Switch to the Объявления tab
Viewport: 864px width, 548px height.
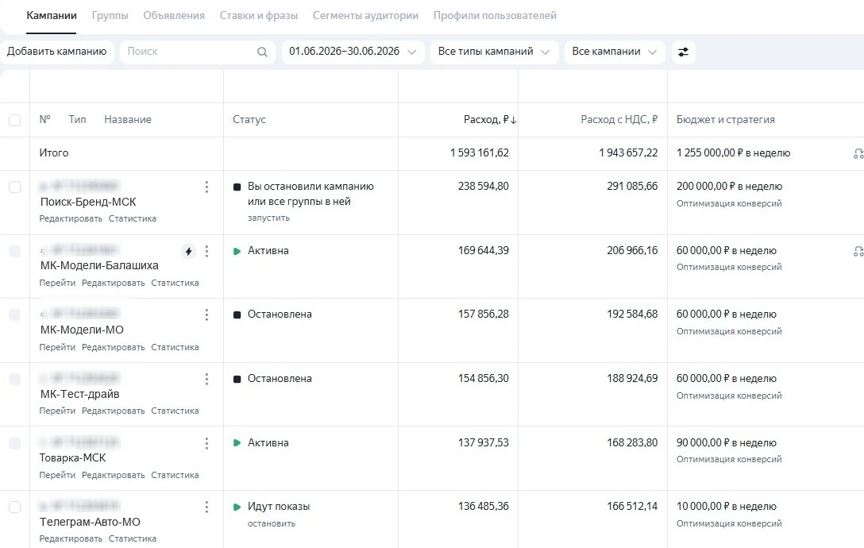[174, 15]
